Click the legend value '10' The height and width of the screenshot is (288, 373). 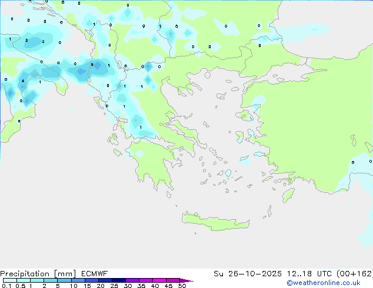click(74, 286)
